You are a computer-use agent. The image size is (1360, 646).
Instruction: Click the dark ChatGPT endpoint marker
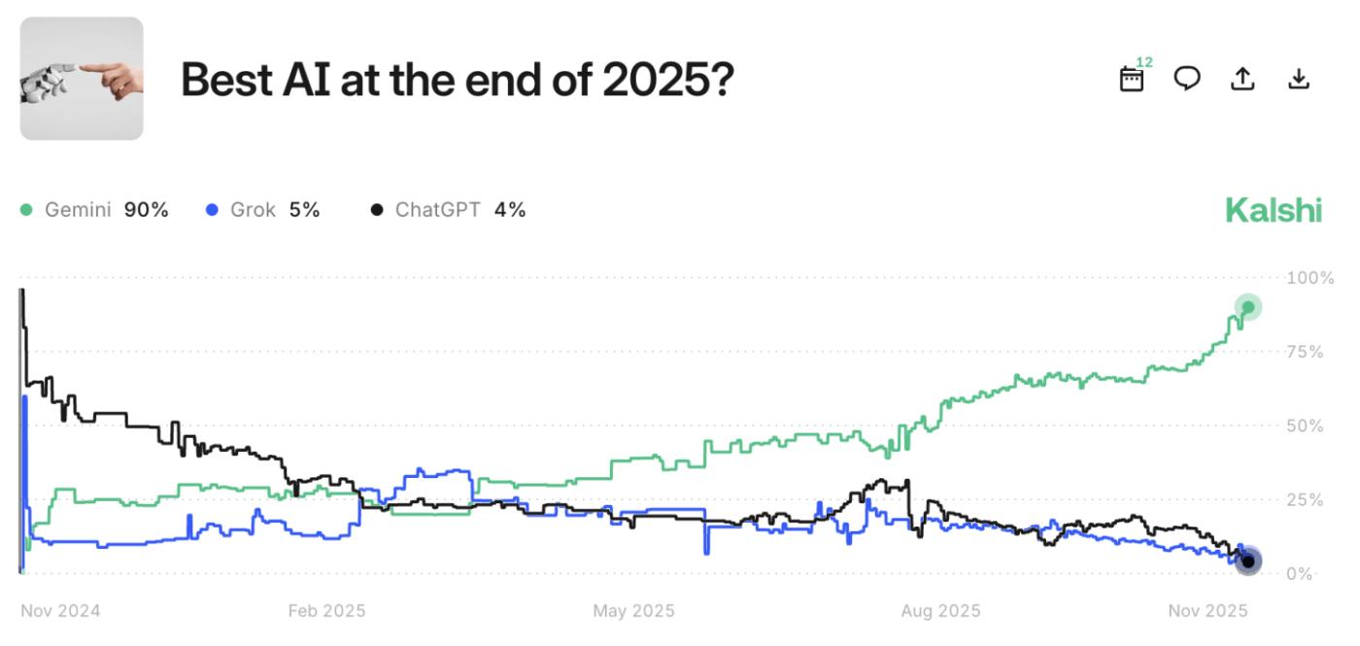point(1248,561)
